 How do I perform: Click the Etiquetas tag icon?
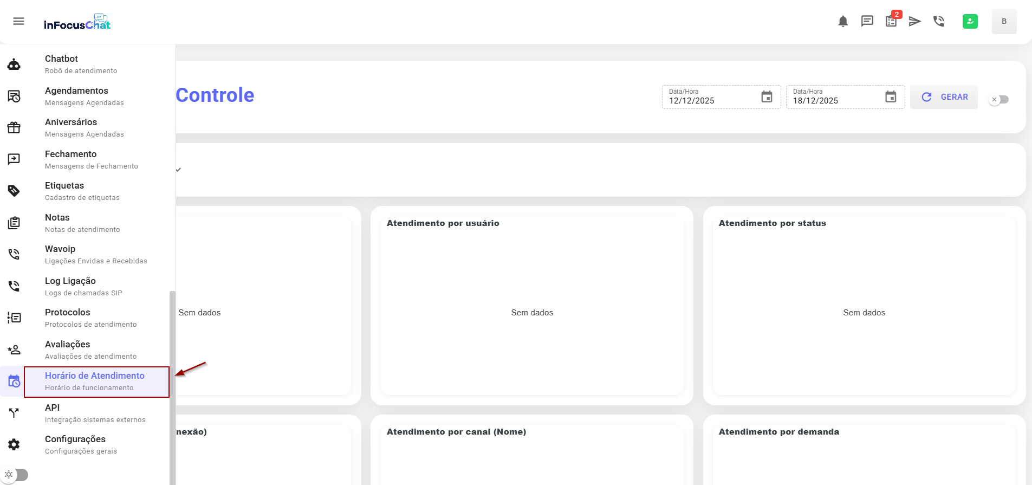coord(14,191)
